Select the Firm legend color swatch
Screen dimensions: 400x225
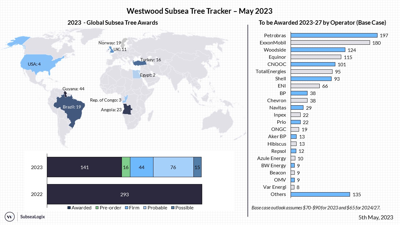127,208
